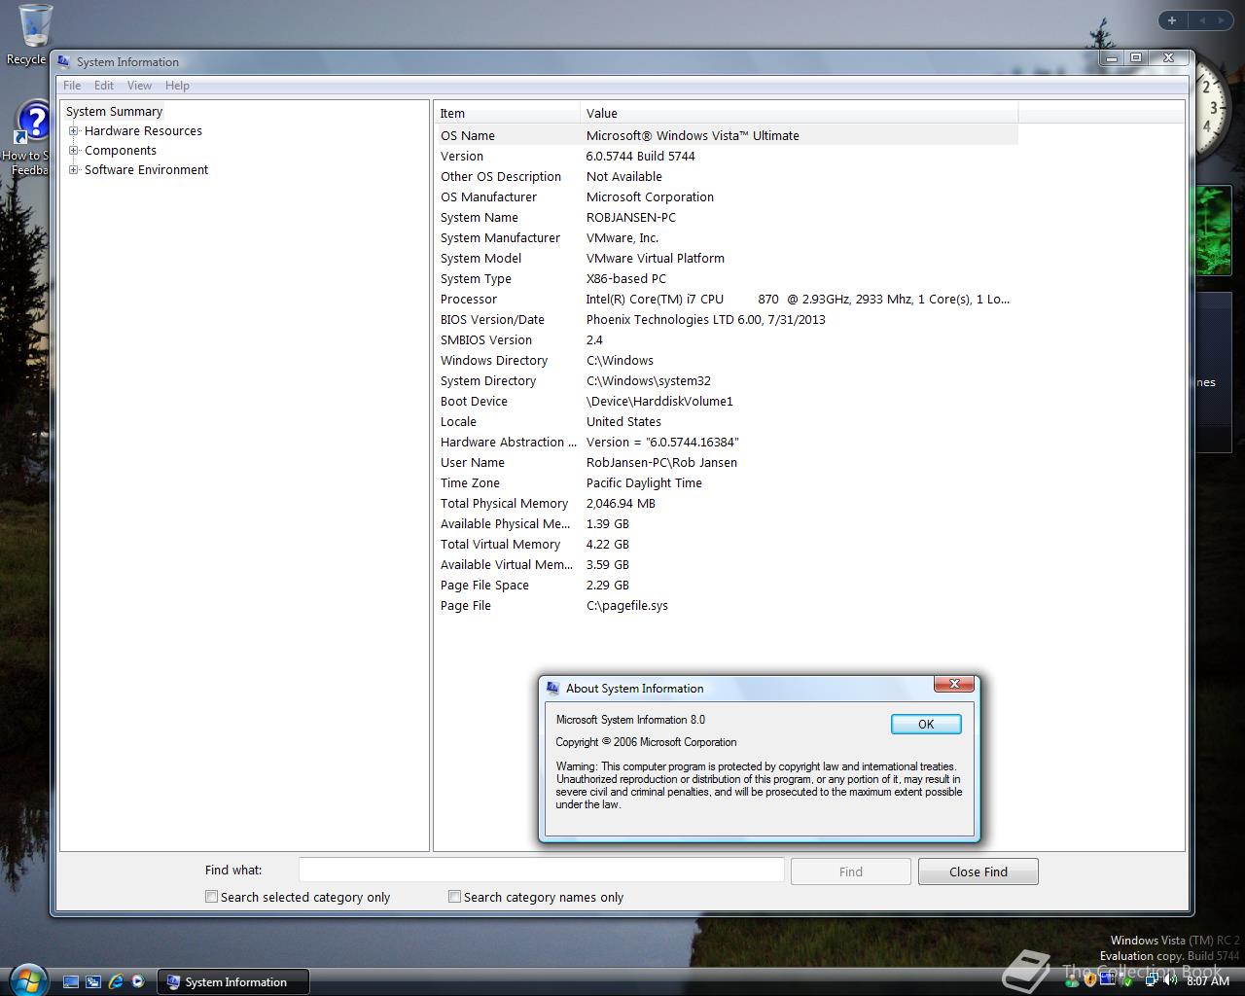The height and width of the screenshot is (996, 1245).
Task: Click the green messenger tray icon
Action: (1073, 981)
